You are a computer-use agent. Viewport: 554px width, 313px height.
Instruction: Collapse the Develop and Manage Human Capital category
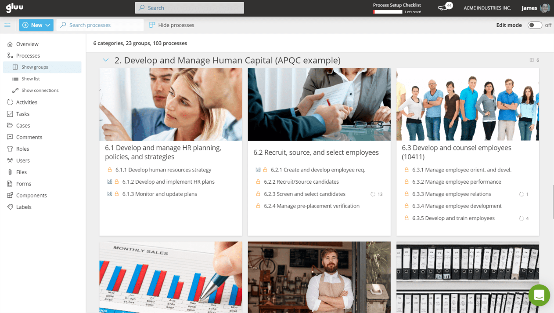pos(105,60)
